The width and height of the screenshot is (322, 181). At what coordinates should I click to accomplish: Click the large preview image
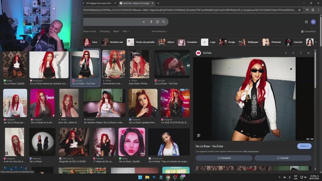(254, 99)
